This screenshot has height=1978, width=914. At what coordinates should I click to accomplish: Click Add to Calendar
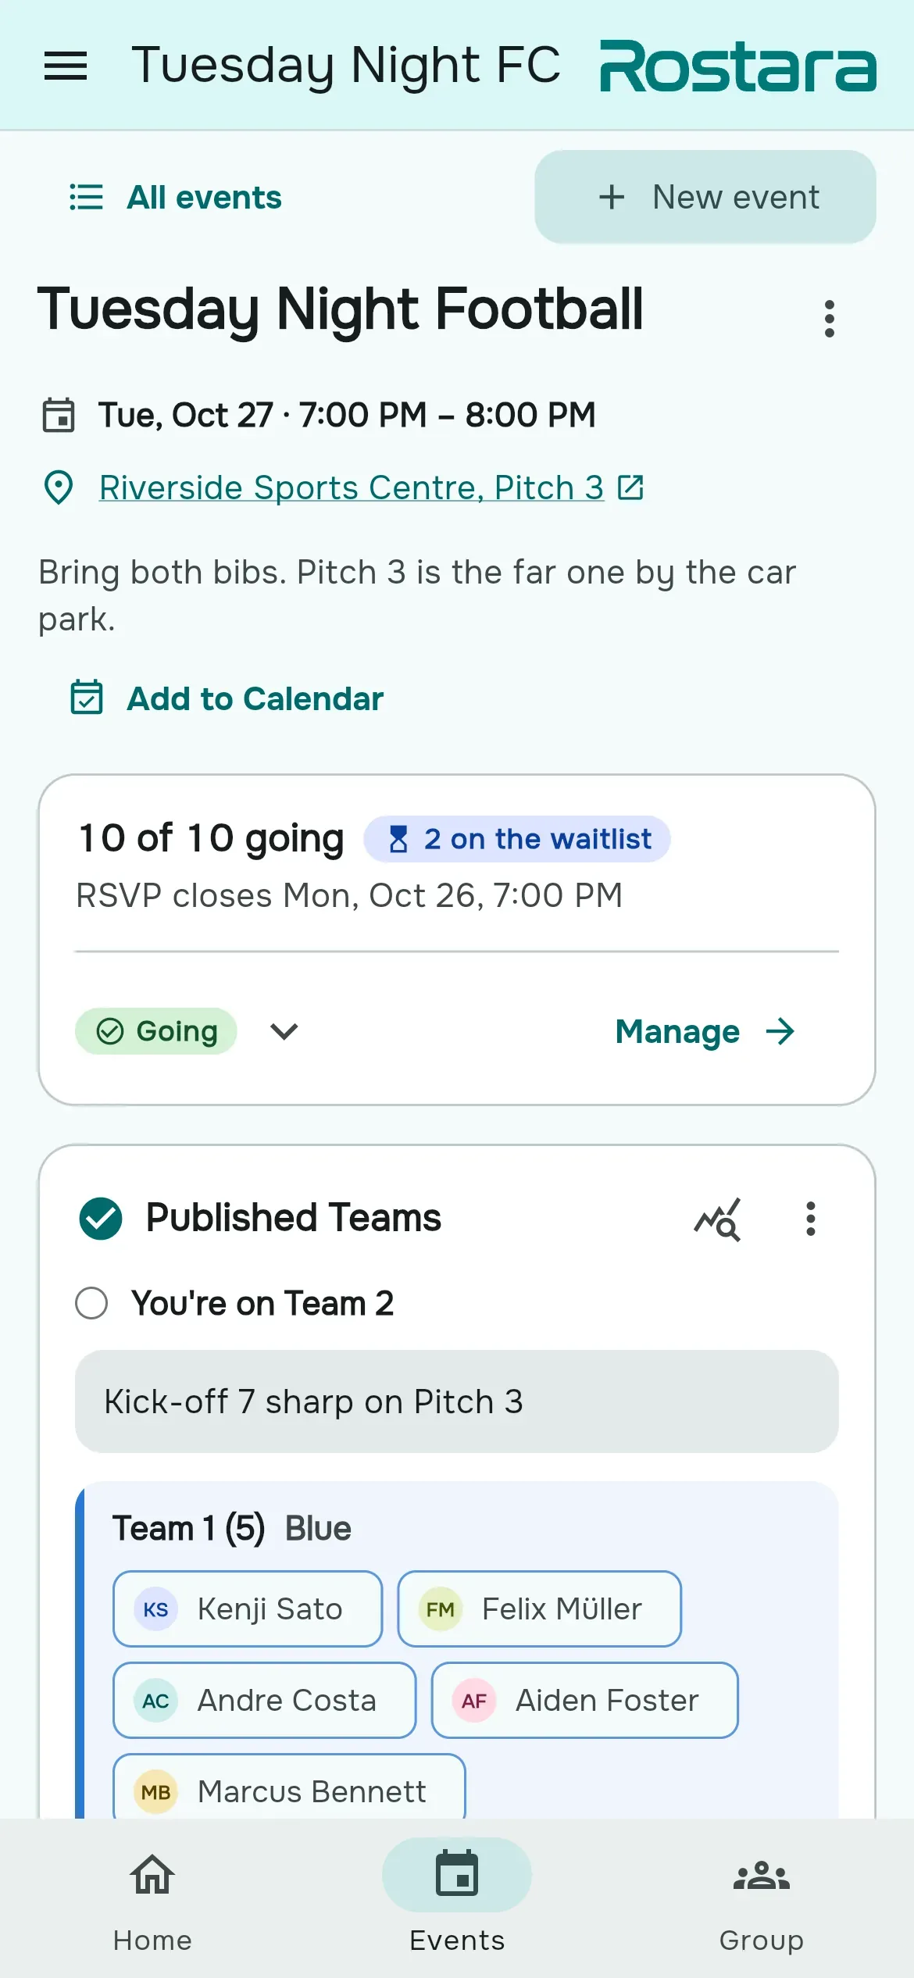[x=227, y=698]
